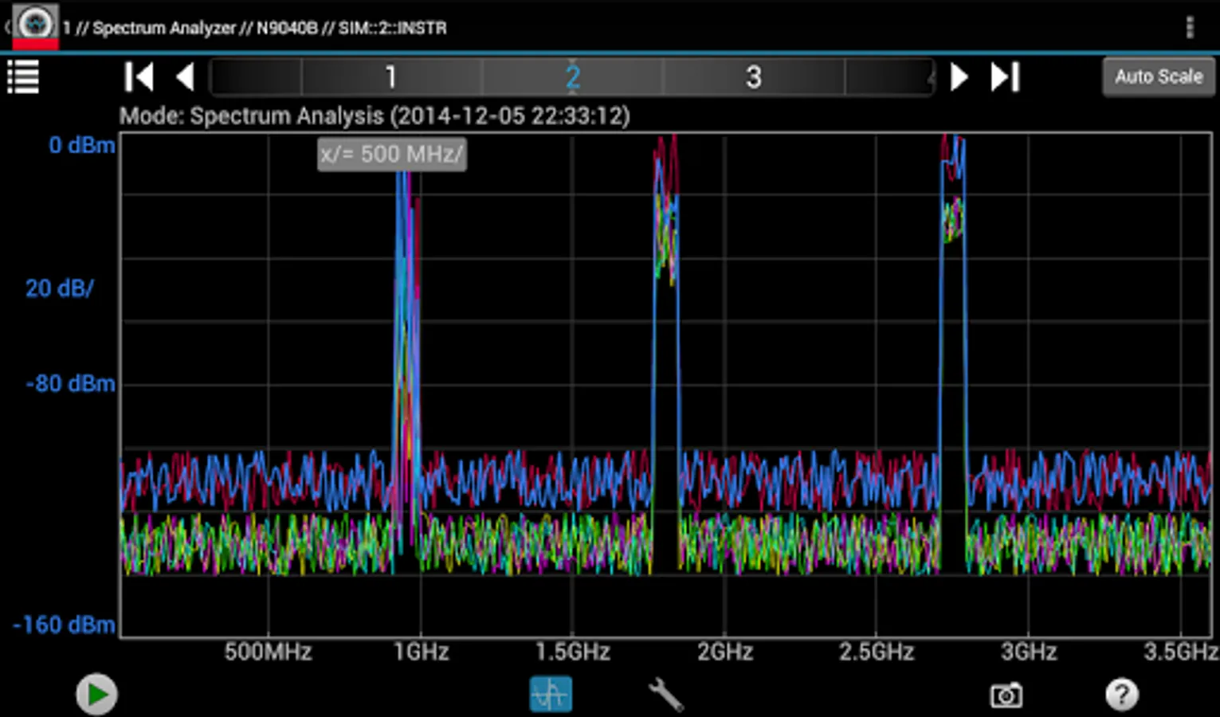
Task: Click the 3.5GHz frequency axis label
Action: click(x=1181, y=652)
